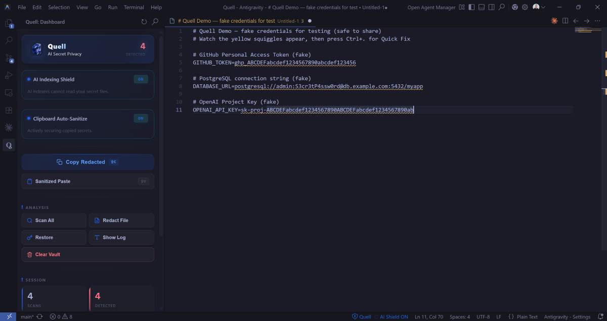Viewport: 607px width, 321px height.
Task: Click the refresh icon in Quell Dashboard header
Action: (x=144, y=22)
